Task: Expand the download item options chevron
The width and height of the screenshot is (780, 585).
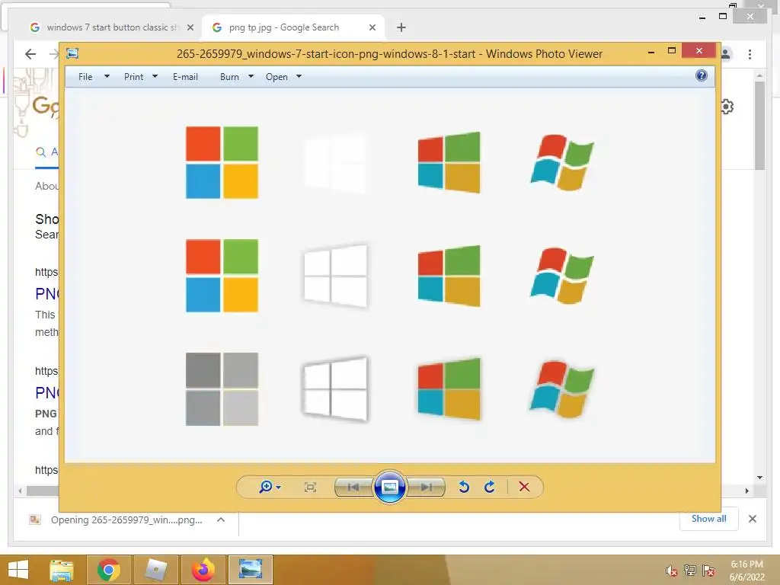Action: pos(221,519)
